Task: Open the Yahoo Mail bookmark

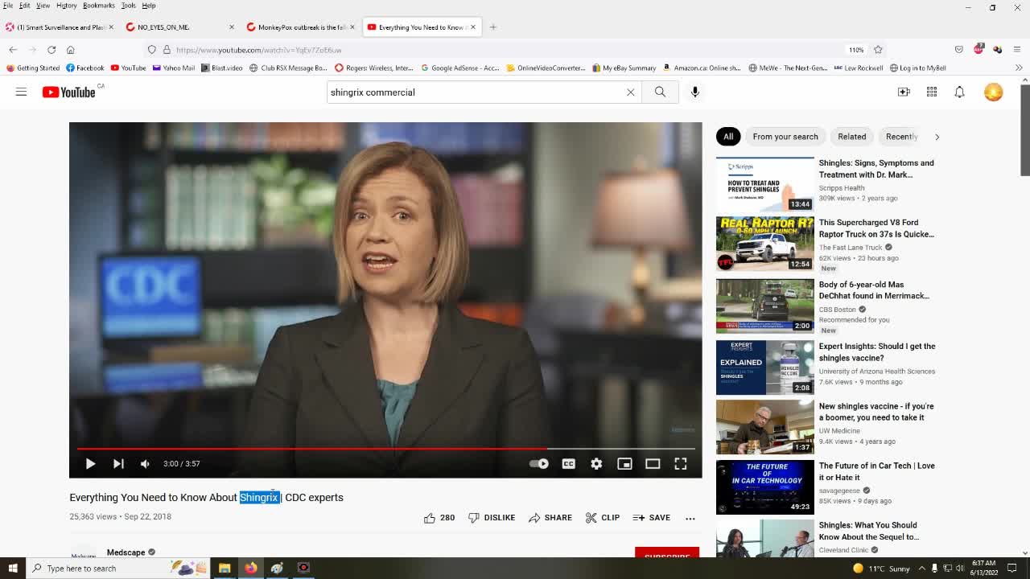Action: [174, 68]
